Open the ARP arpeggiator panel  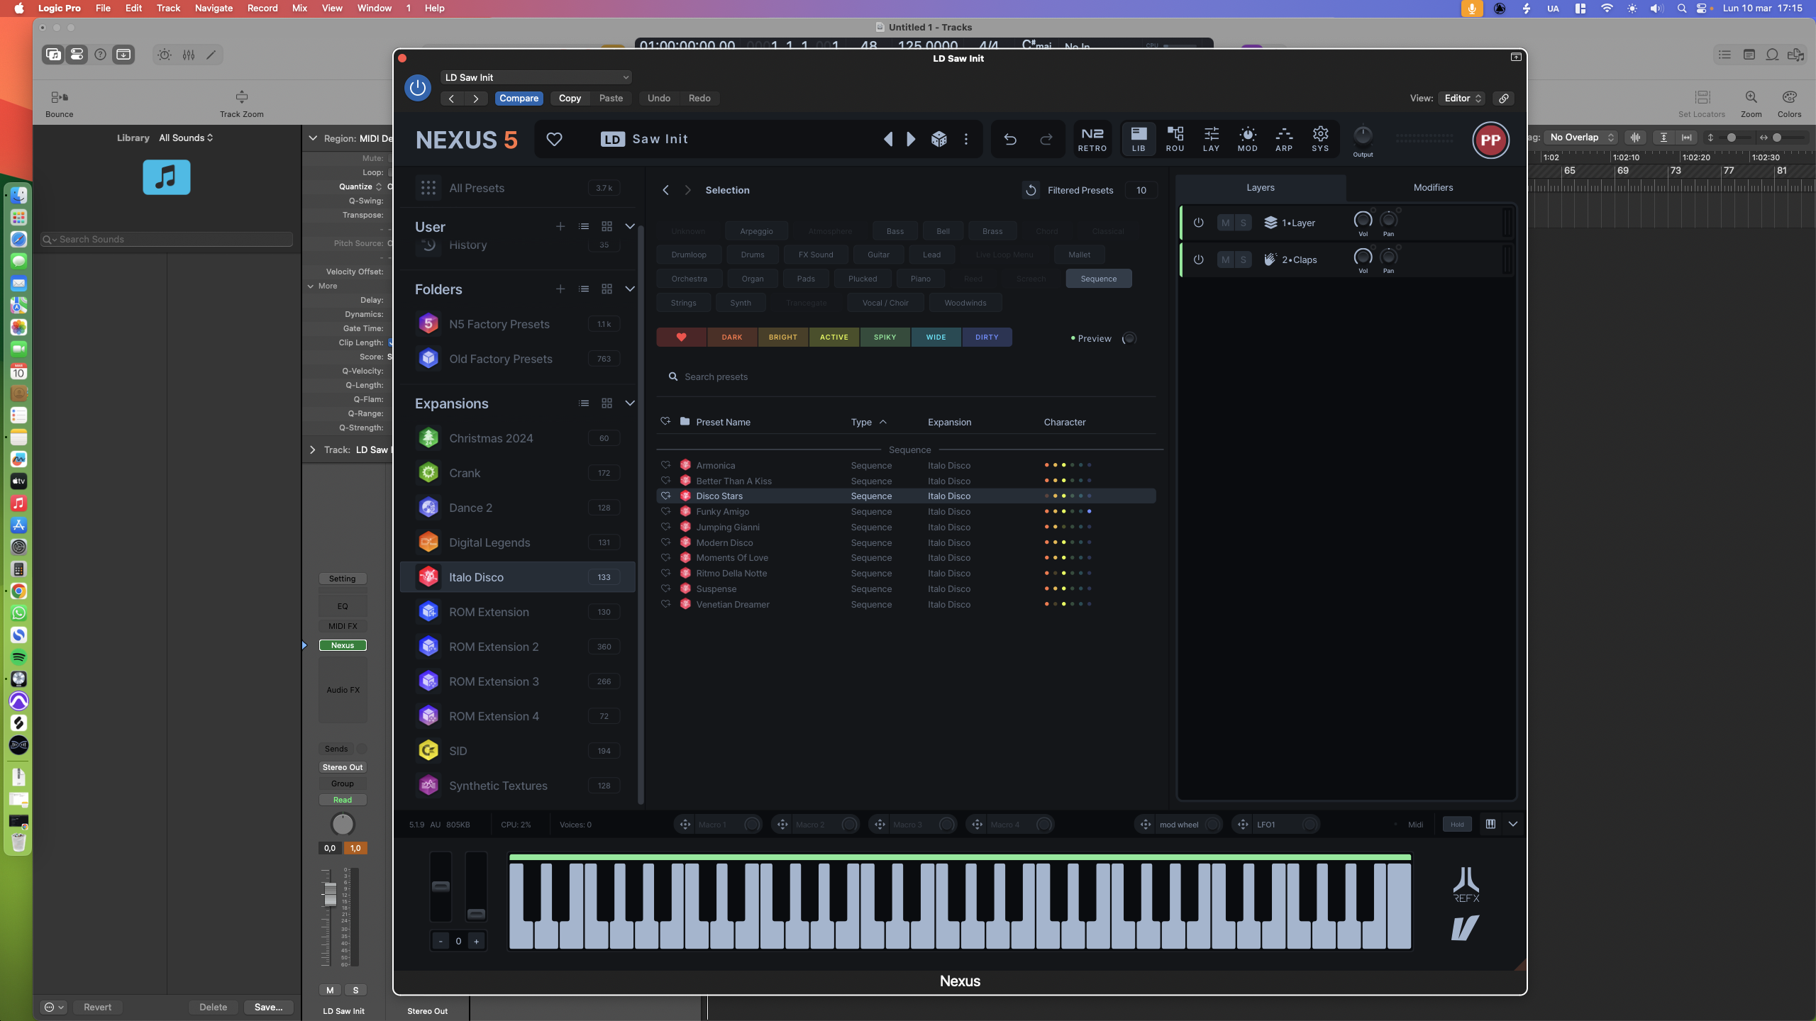tap(1283, 139)
